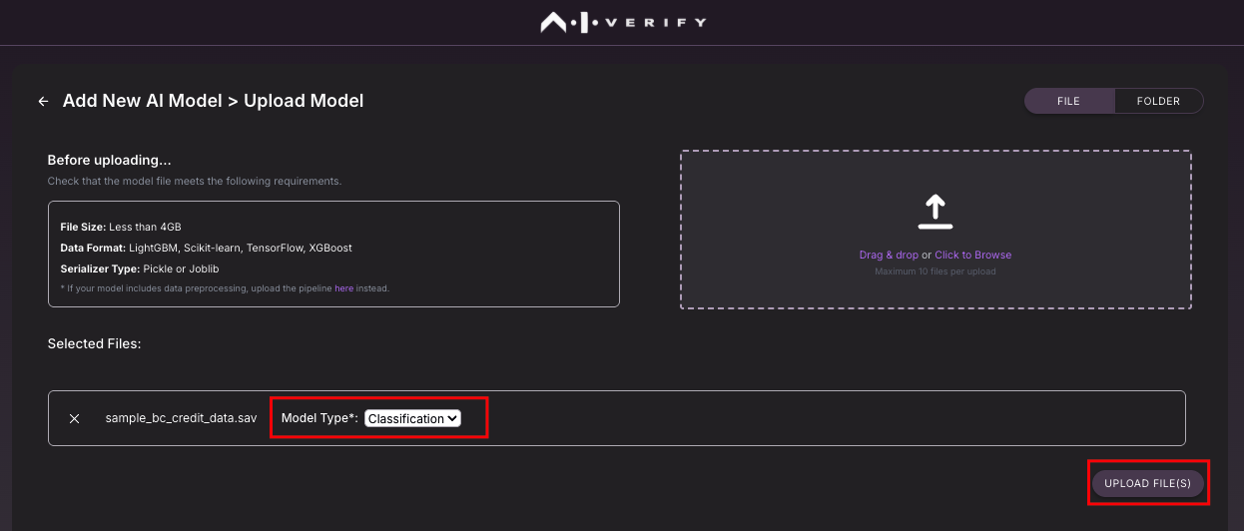Open the Model Type Classification dropdown
Viewport: 1244px width, 531px height.
pyautogui.click(x=412, y=418)
